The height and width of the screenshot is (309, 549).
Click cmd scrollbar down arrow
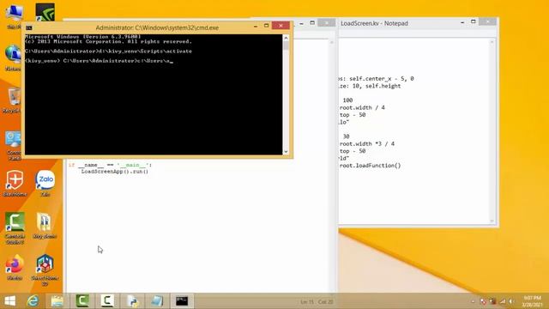pyautogui.click(x=286, y=151)
